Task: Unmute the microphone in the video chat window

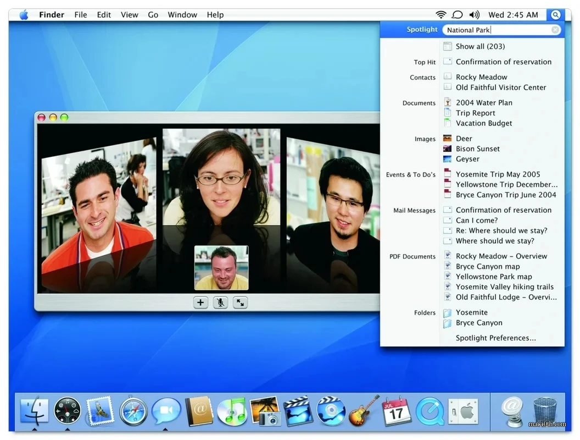Action: (x=220, y=302)
